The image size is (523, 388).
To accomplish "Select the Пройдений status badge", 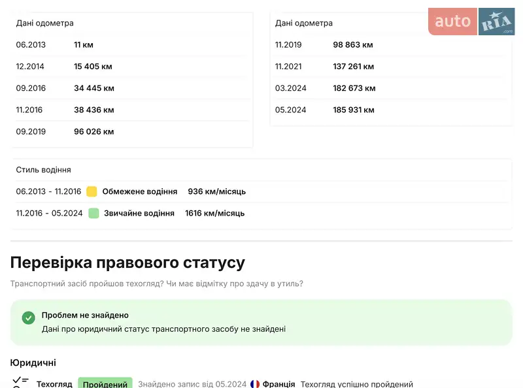I will [x=105, y=384].
